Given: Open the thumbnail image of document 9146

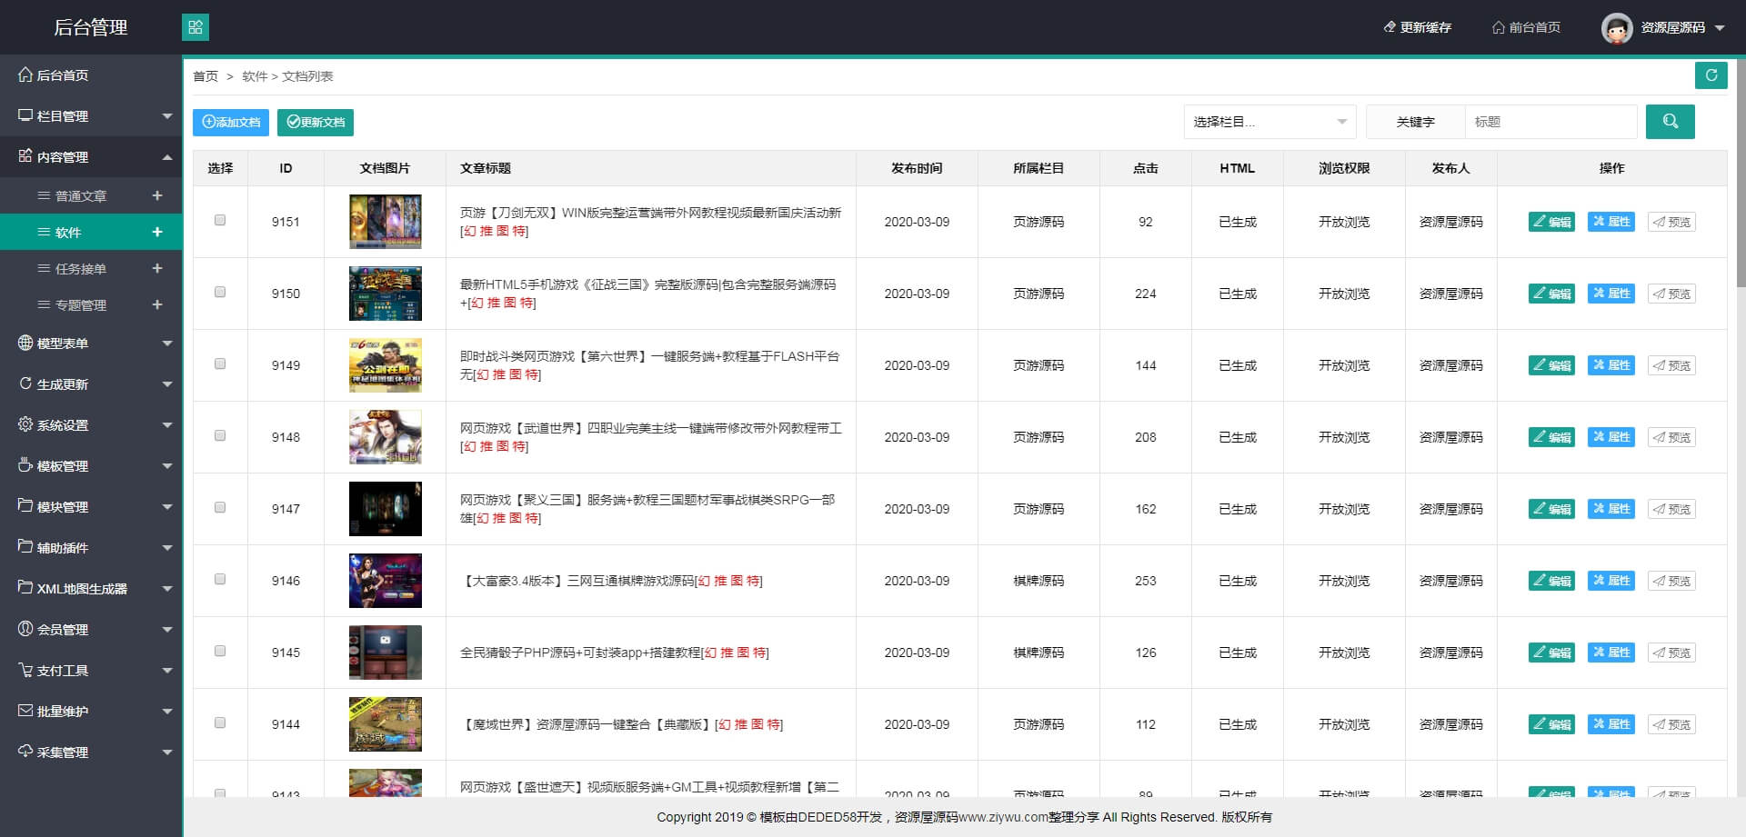Looking at the screenshot, I should pos(386,581).
